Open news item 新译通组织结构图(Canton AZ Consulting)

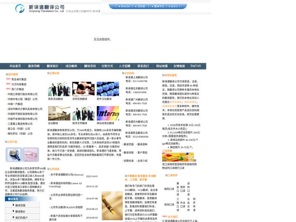tap(66, 185)
